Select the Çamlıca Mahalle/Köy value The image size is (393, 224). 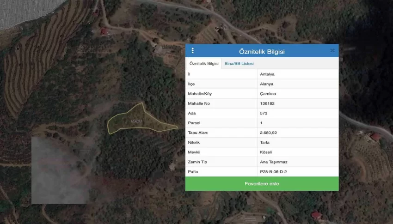click(x=268, y=94)
